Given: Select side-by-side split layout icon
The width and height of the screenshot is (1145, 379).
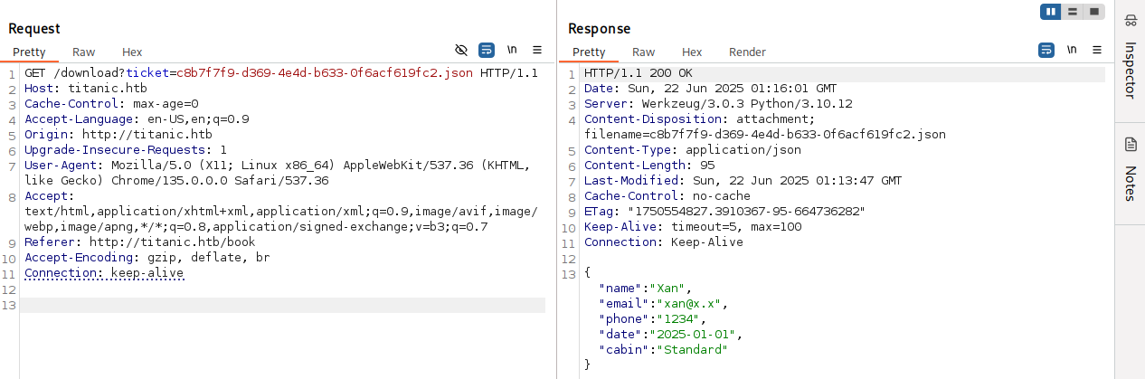Looking at the screenshot, I should (x=1051, y=12).
